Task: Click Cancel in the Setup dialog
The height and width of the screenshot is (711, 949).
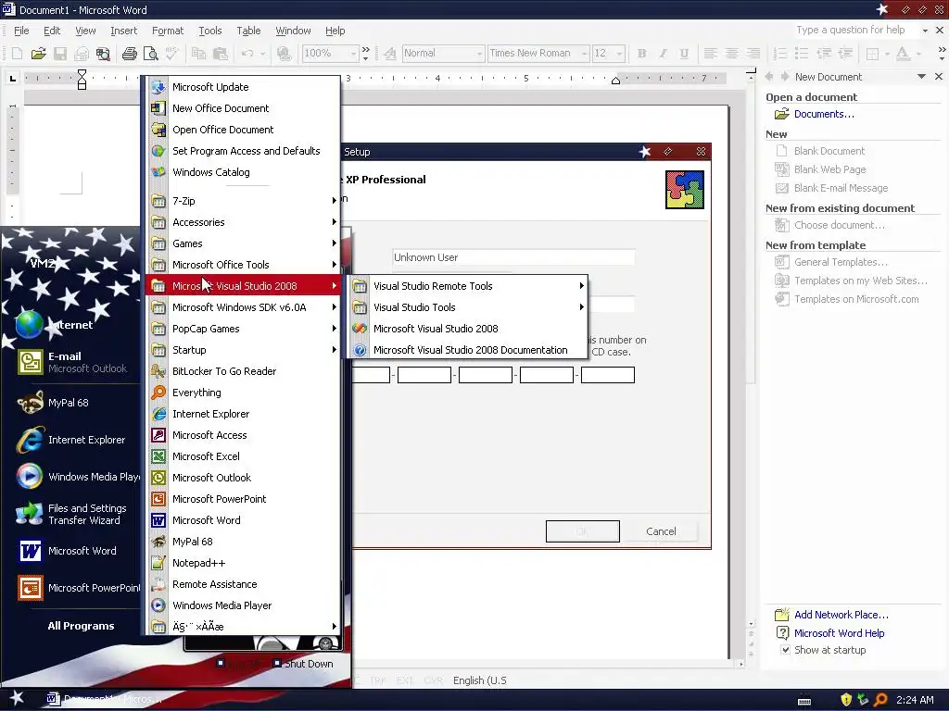Action: pos(661,531)
